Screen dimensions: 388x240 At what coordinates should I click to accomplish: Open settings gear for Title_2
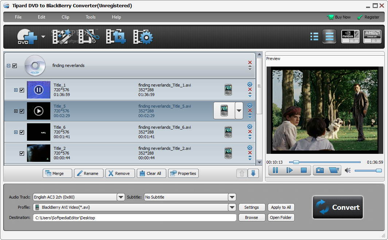pos(250,148)
